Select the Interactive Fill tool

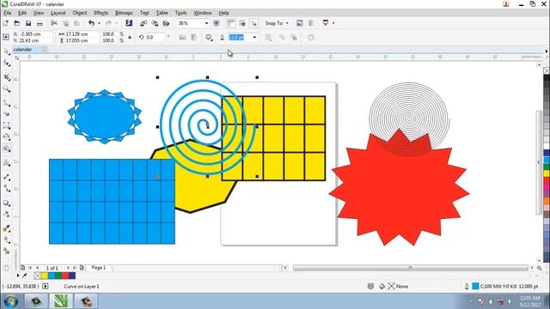tap(6, 239)
